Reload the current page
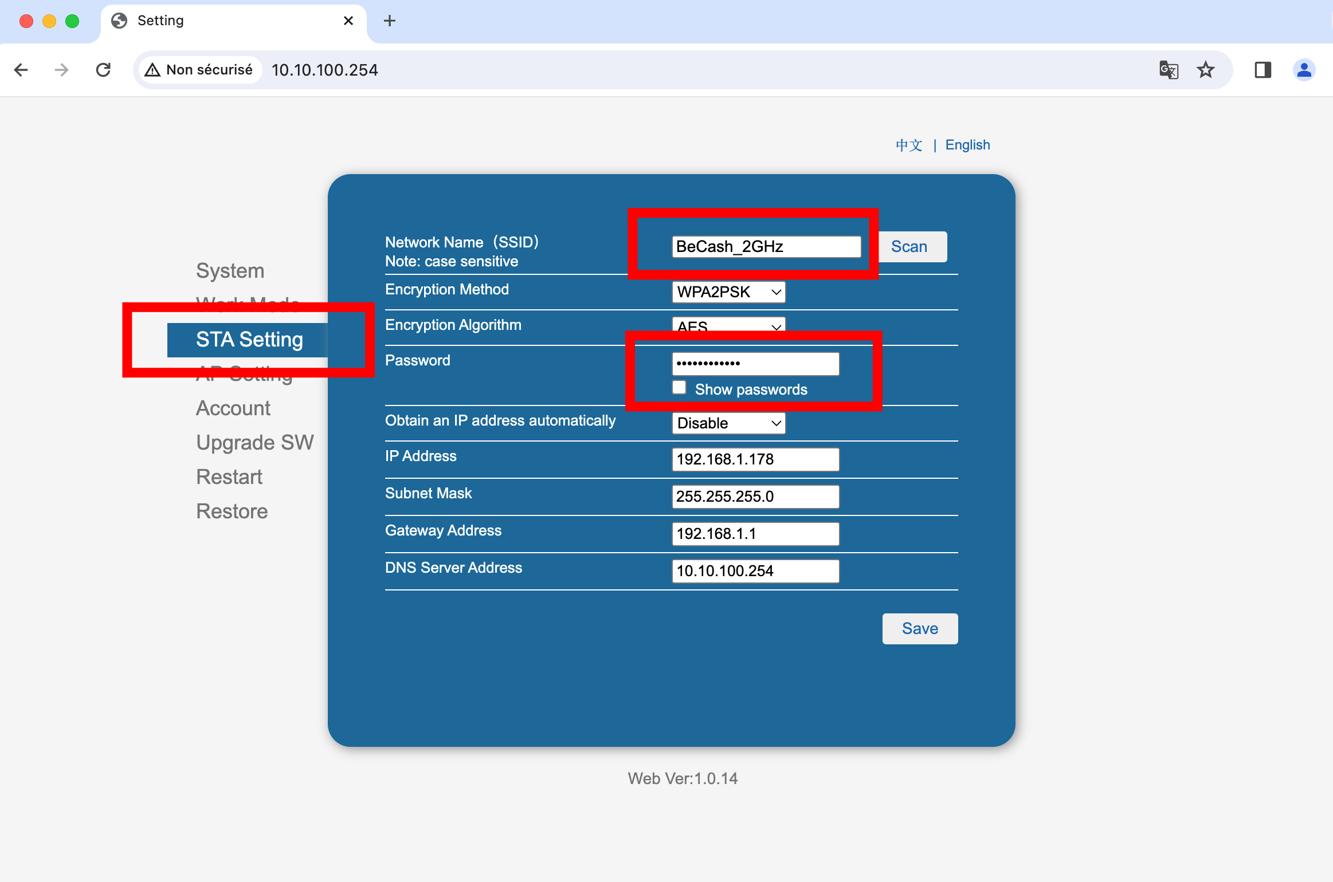The width and height of the screenshot is (1333, 882). [103, 70]
